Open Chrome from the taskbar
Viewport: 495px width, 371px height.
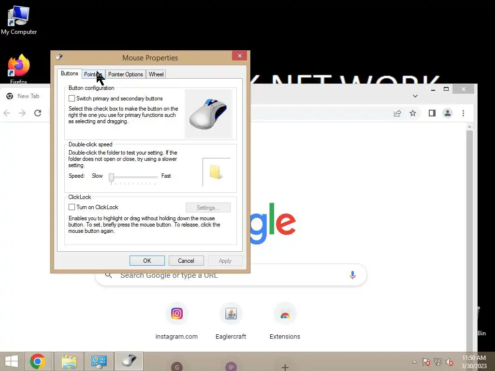tap(38, 361)
